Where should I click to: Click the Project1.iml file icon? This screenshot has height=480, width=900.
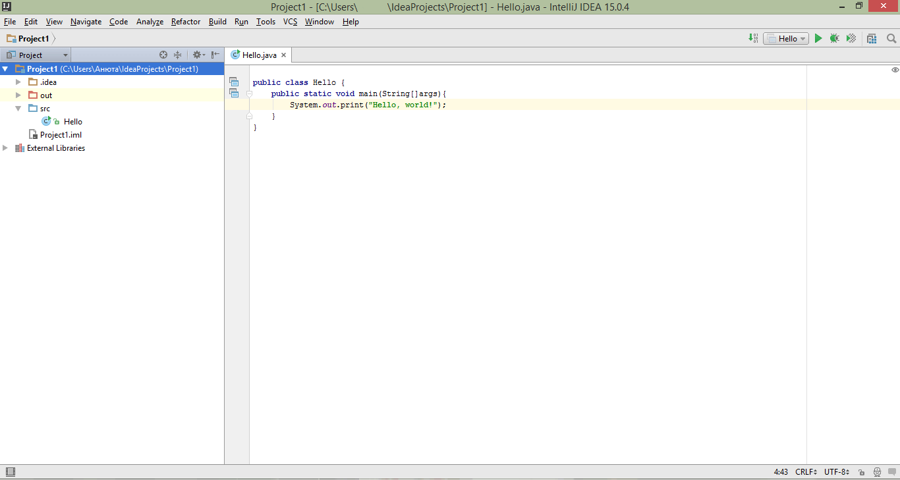[x=33, y=134]
